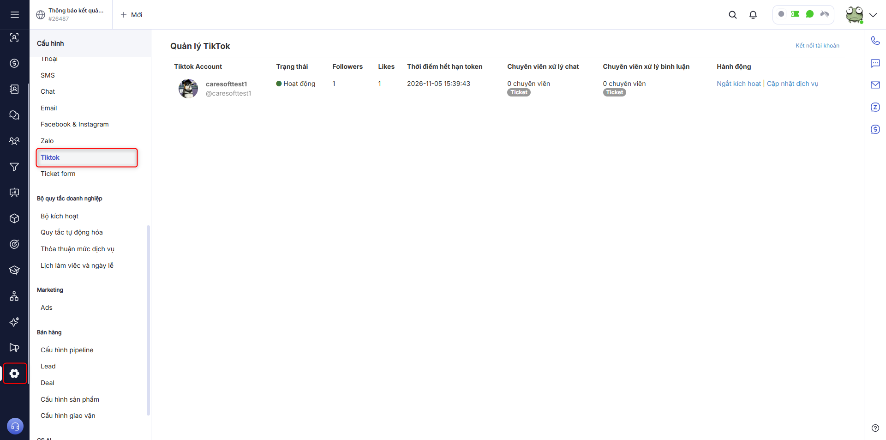Image resolution: width=886 pixels, height=440 pixels.
Task: Select Facebook & Instagram menu item
Action: [x=74, y=124]
